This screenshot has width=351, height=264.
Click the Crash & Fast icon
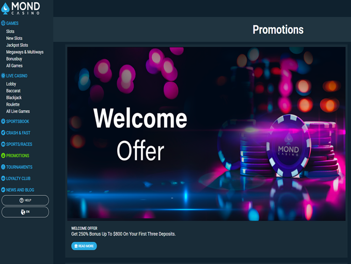[x=3, y=133]
